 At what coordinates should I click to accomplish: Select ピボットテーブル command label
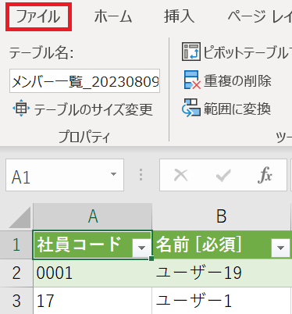pyautogui.click(x=247, y=52)
